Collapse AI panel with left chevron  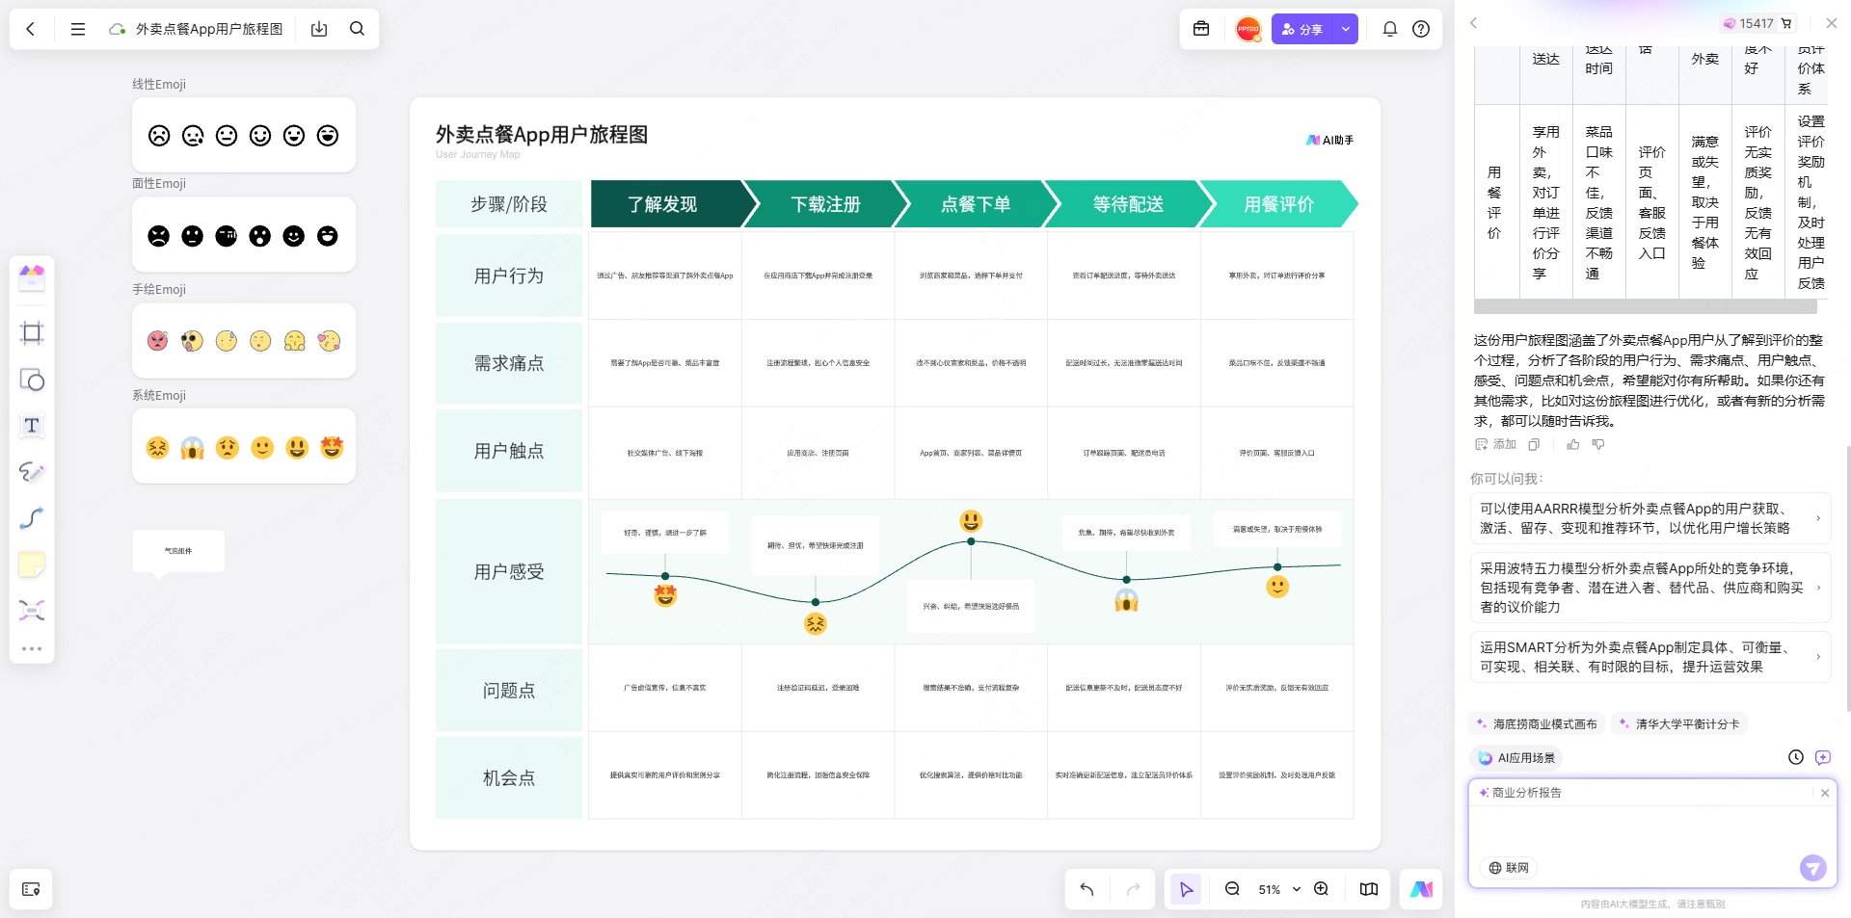(x=1473, y=23)
